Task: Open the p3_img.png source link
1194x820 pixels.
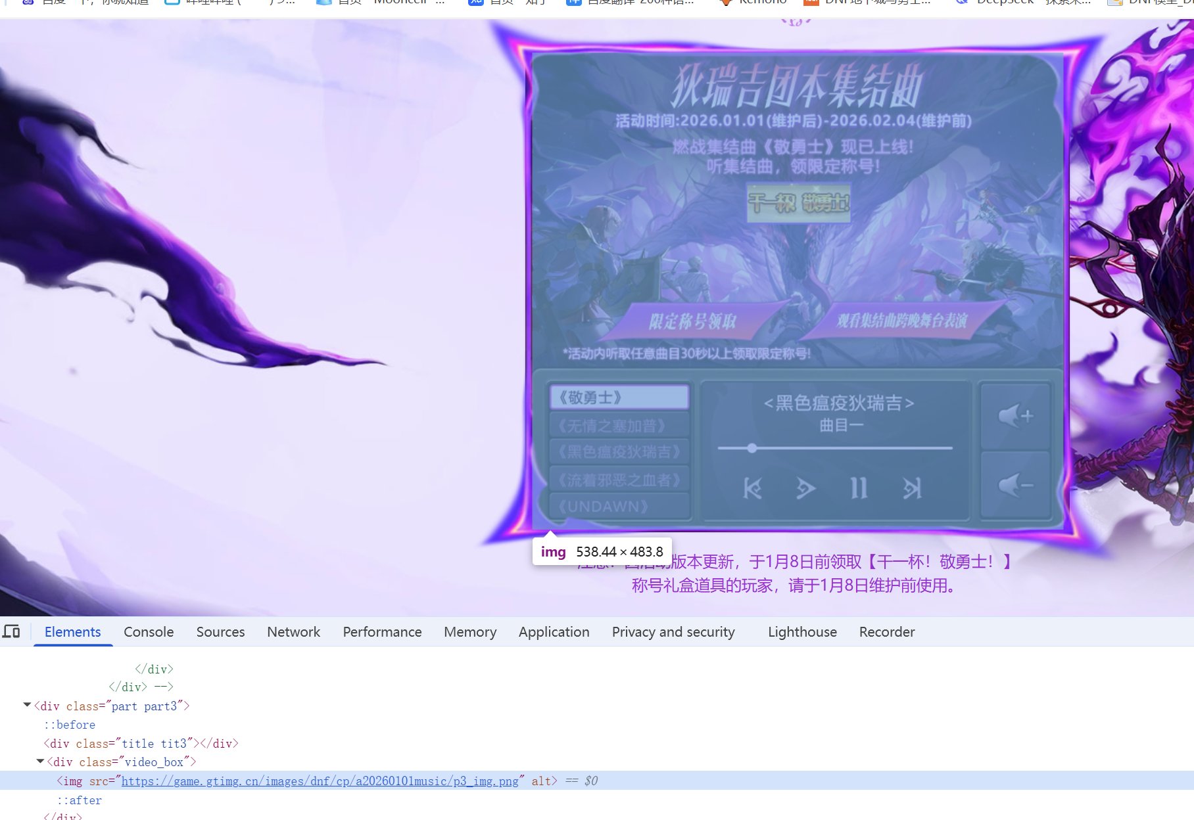Action: pos(320,781)
